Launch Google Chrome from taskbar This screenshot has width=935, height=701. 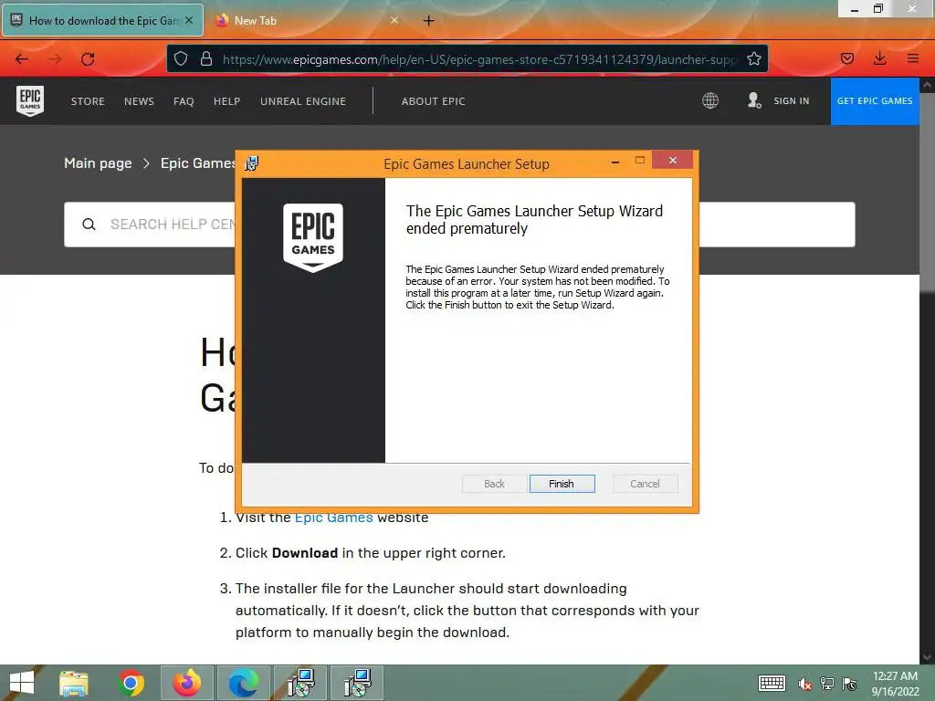(x=131, y=683)
